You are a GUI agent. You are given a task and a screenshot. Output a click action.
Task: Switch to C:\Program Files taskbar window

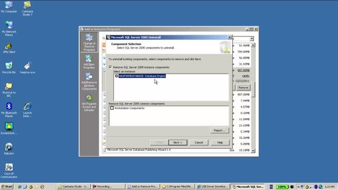pyautogui.click(x=177, y=187)
